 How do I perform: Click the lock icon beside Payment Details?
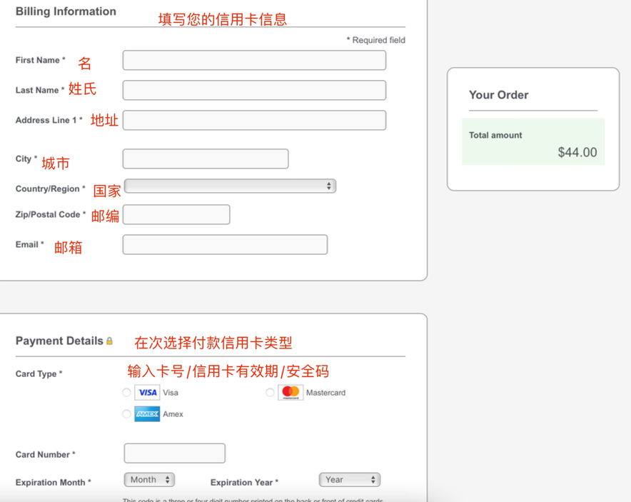[110, 341]
